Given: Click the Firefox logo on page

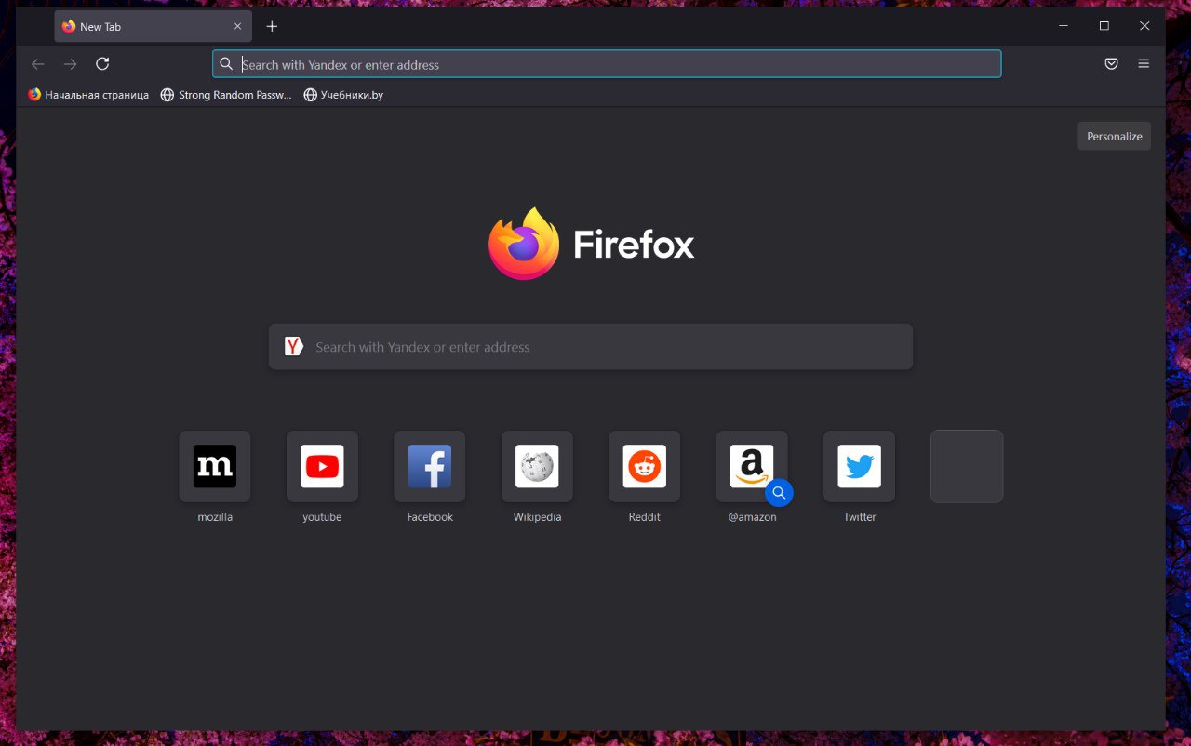Looking at the screenshot, I should tap(591, 244).
